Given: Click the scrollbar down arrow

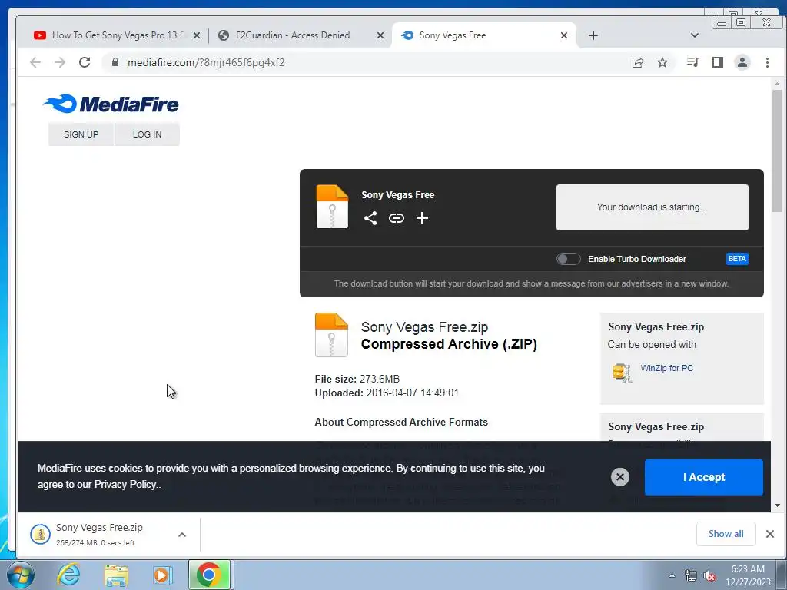Looking at the screenshot, I should point(777,505).
